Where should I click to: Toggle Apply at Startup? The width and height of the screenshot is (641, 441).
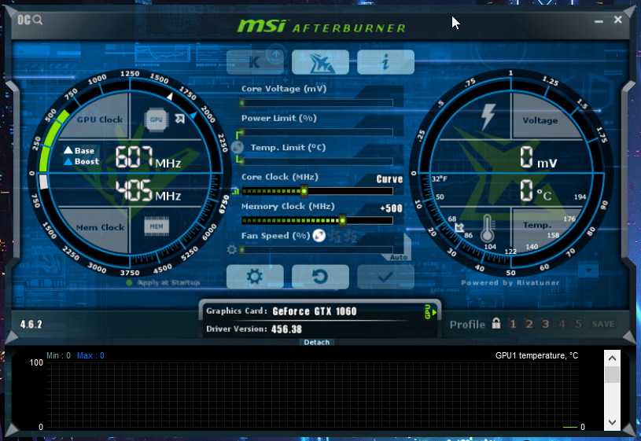163,282
